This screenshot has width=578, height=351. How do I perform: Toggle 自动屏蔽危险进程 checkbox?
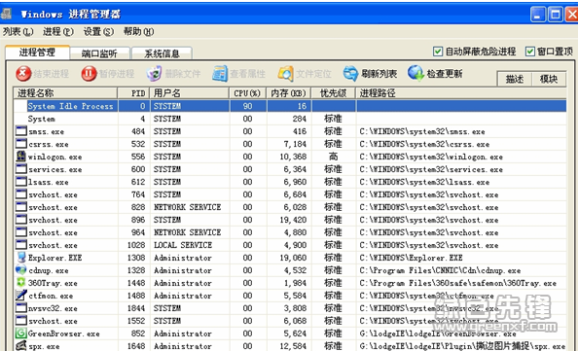tap(438, 52)
